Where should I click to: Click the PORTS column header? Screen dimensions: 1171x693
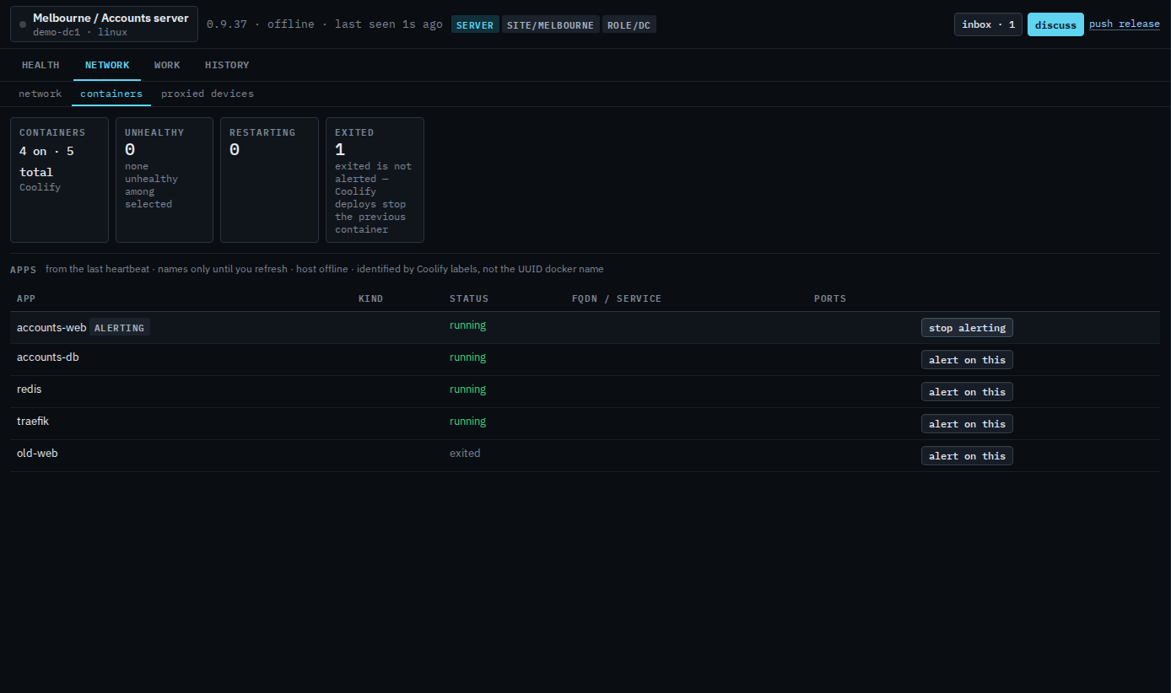coord(830,298)
